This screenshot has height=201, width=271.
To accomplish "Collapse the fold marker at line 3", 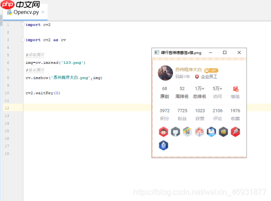I will tap(23, 40).
